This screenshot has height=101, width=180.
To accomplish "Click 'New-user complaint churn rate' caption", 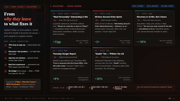I will click(x=166, y=42).
